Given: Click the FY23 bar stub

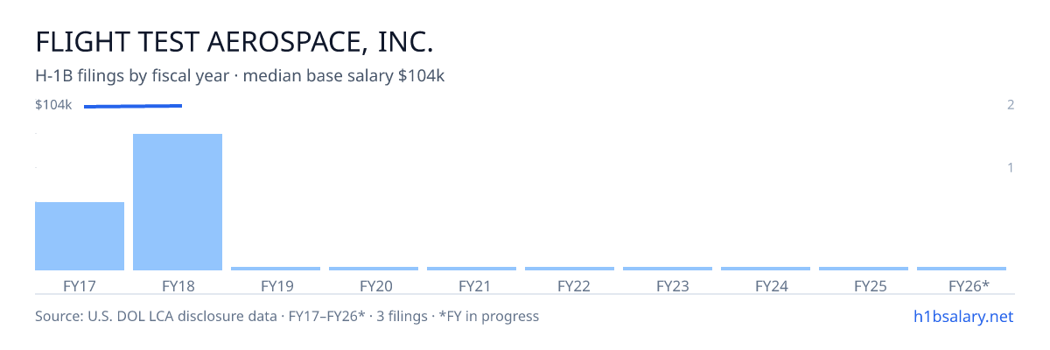Looking at the screenshot, I should [668, 269].
